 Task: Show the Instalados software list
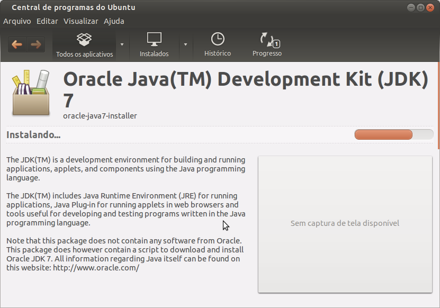tap(154, 45)
